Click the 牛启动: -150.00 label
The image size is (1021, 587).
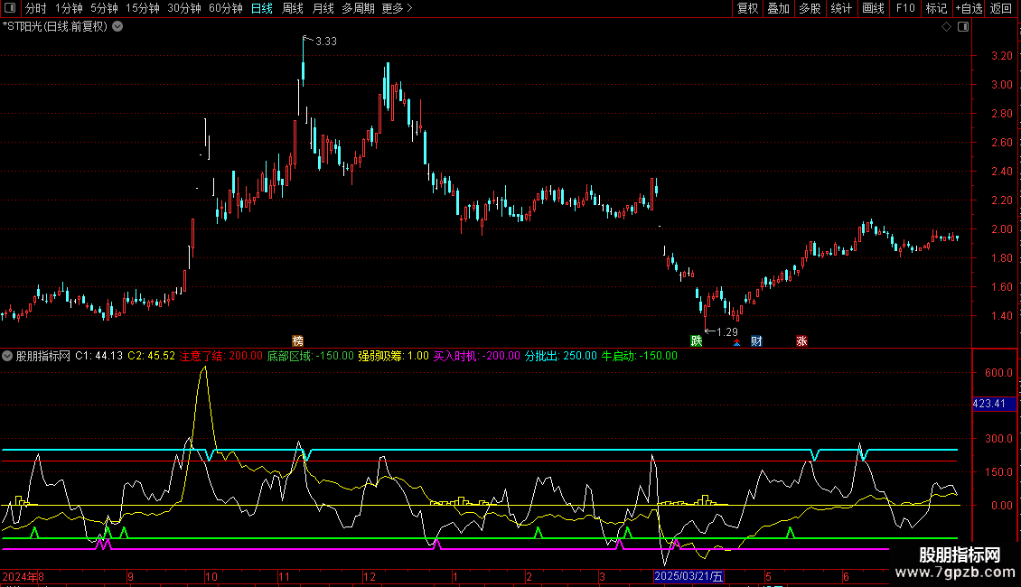[x=639, y=356]
